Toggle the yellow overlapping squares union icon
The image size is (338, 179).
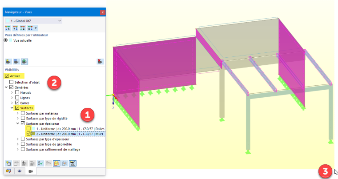point(56,163)
